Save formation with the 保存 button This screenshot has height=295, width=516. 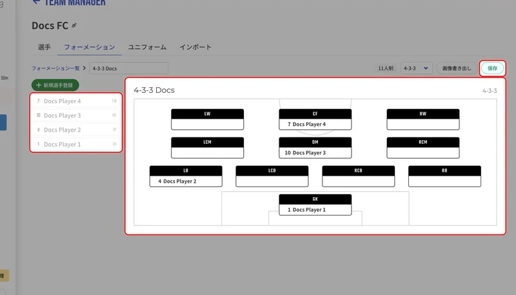coord(492,68)
